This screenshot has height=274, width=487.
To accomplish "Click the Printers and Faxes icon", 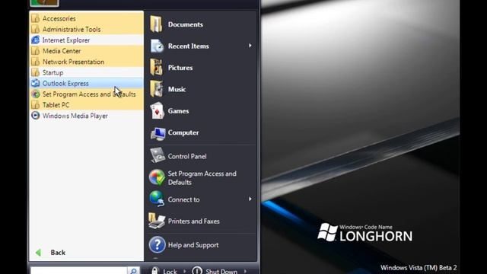I will (157, 221).
